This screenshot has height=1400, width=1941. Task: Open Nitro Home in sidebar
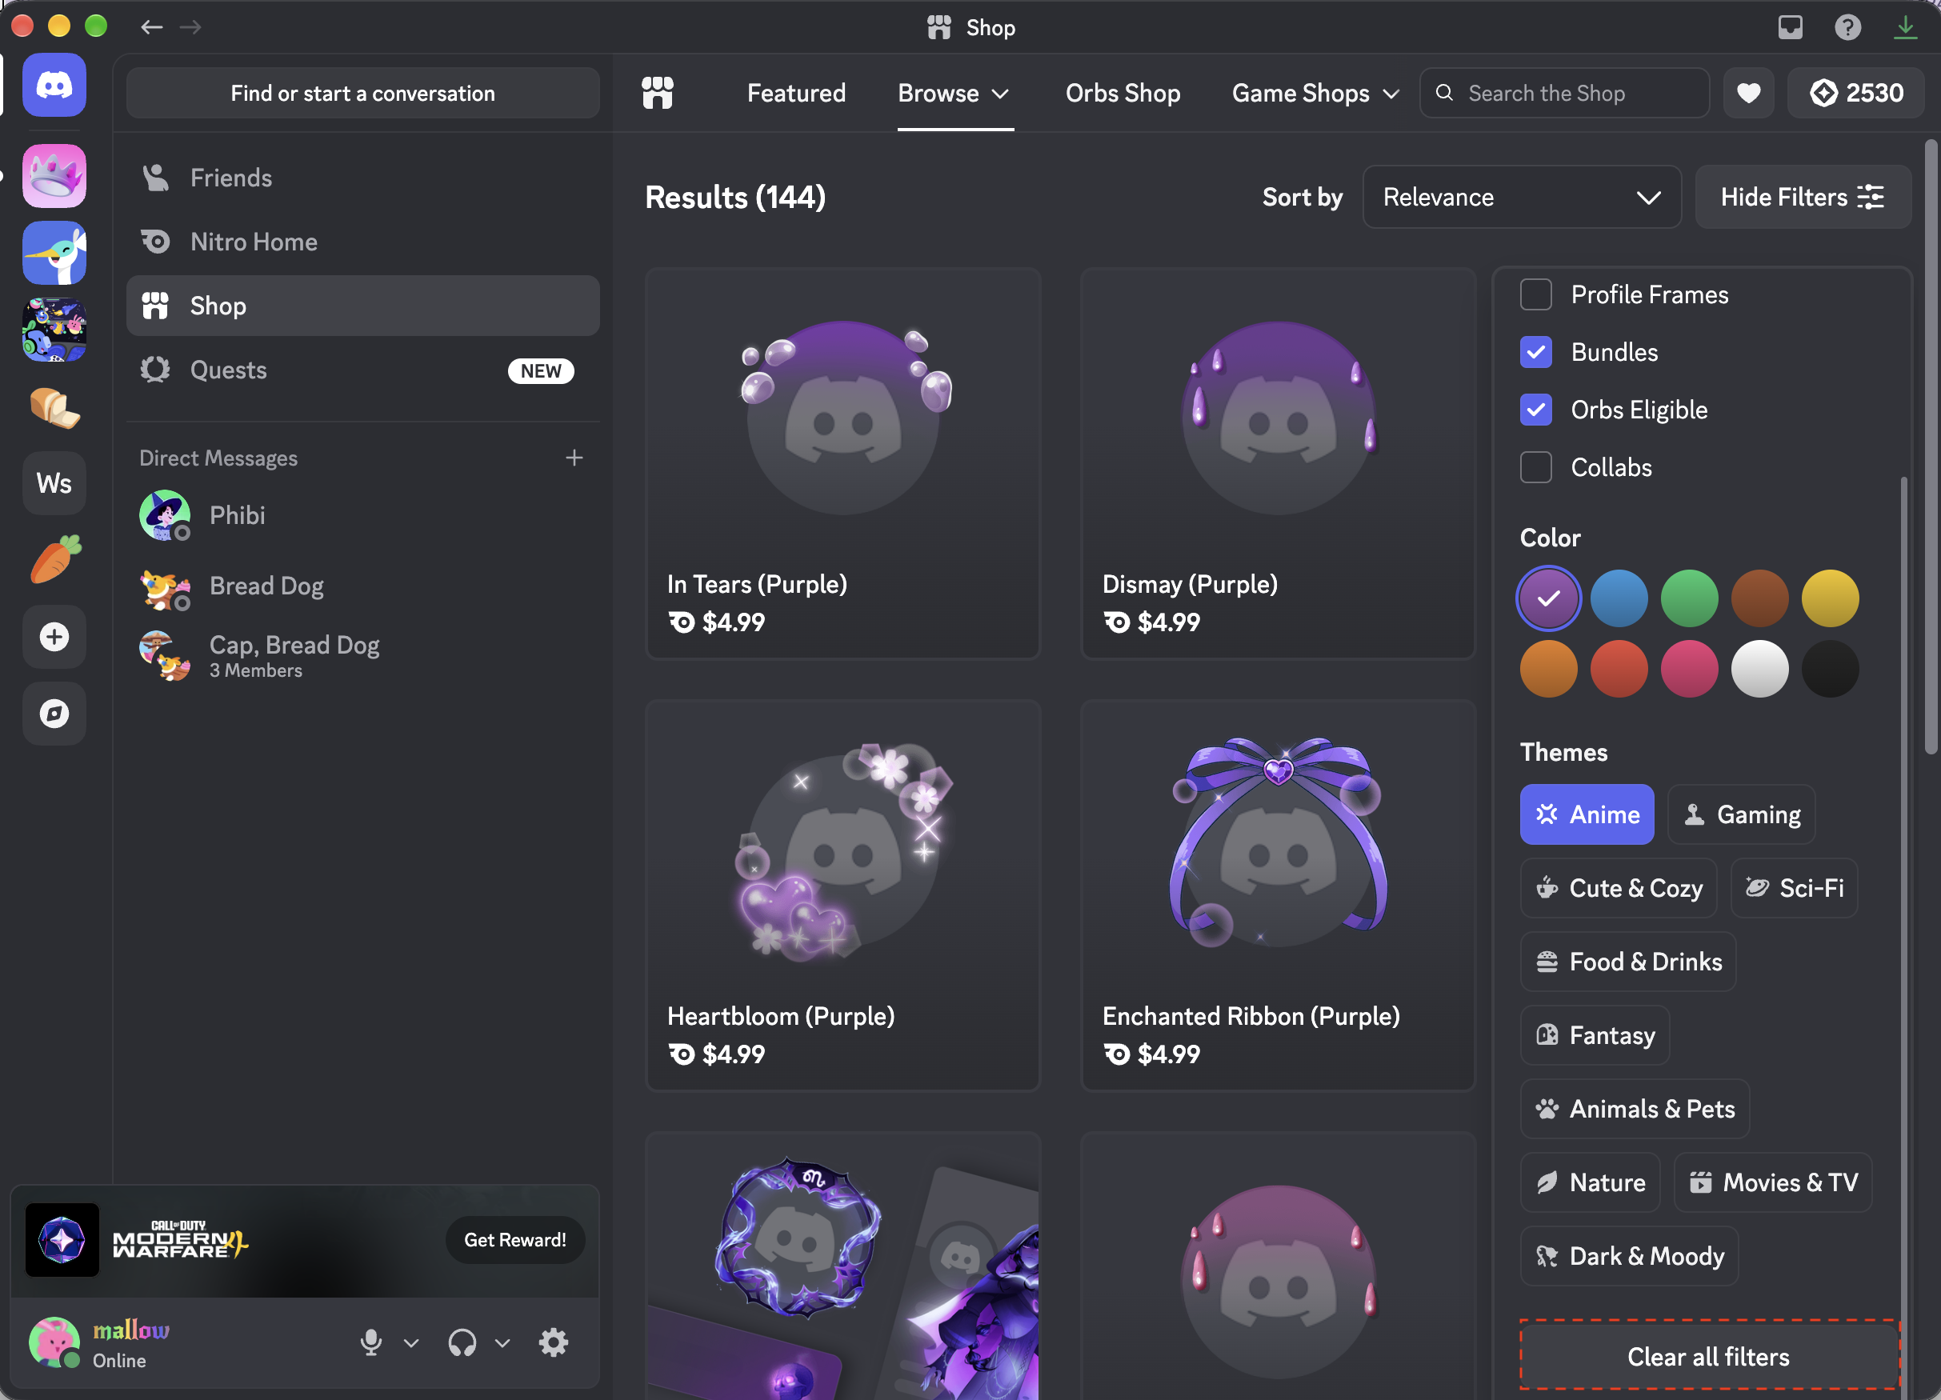pyautogui.click(x=363, y=242)
